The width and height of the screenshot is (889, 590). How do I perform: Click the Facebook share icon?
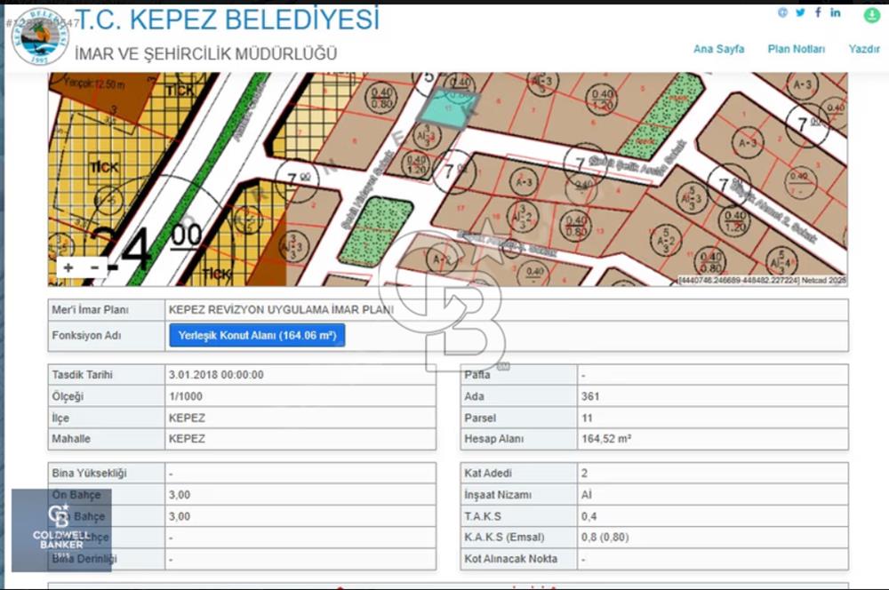818,12
